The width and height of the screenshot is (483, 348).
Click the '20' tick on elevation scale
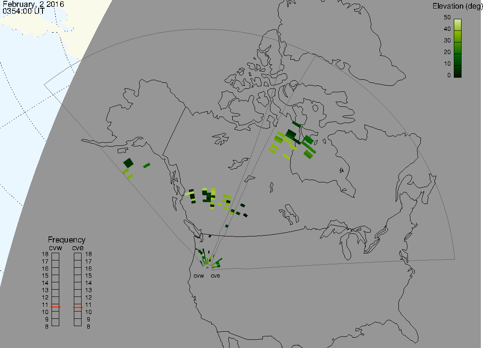tap(447, 52)
